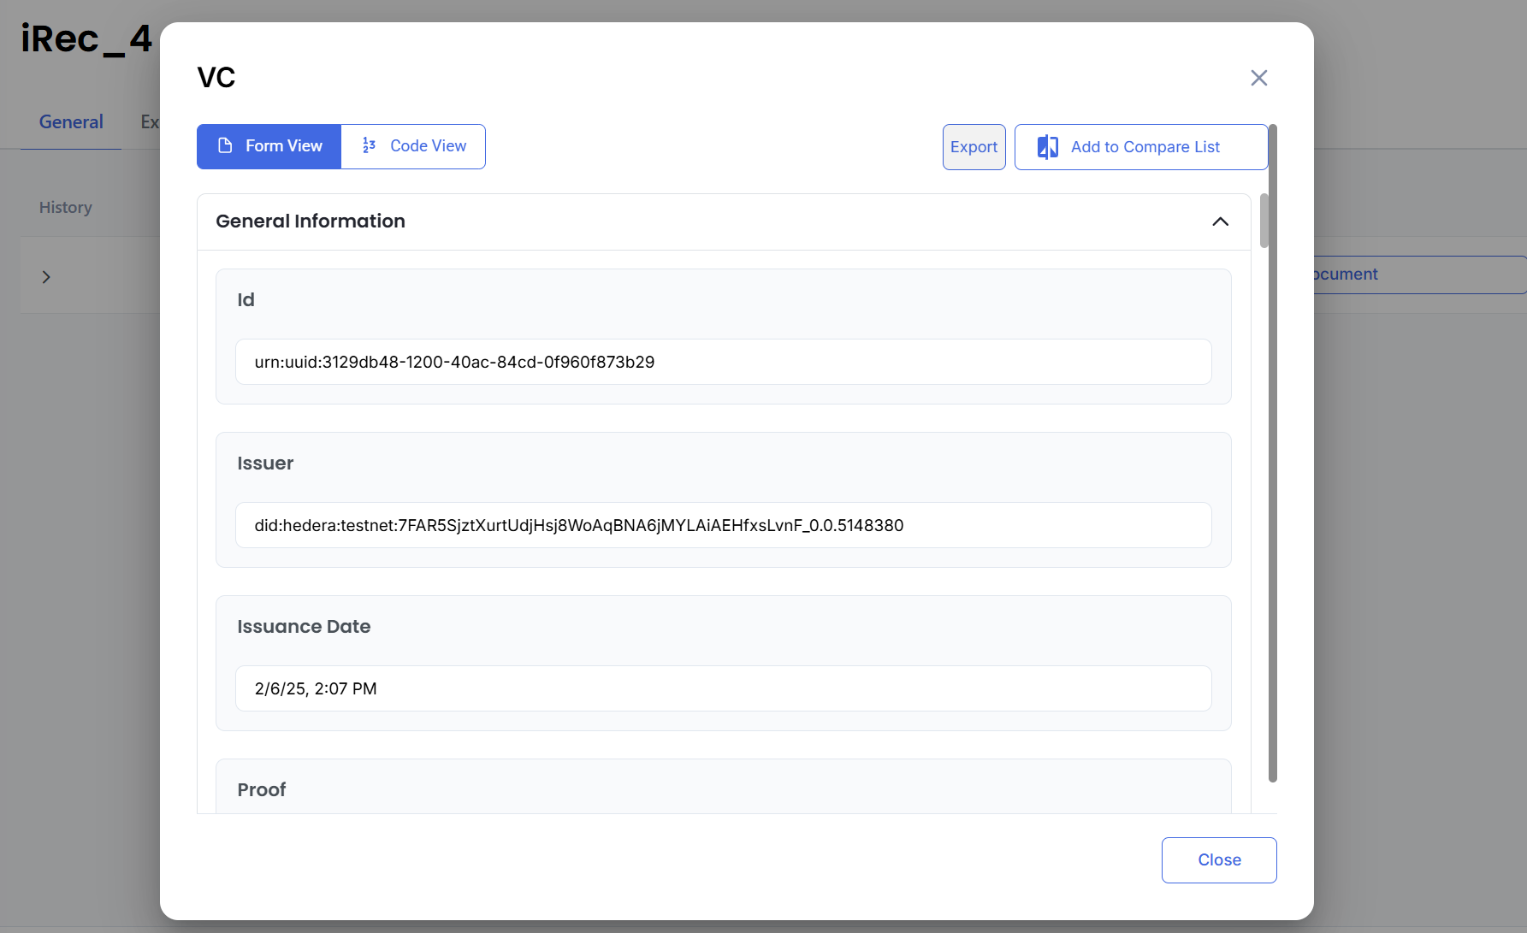This screenshot has height=933, width=1527.
Task: Export the VC document
Action: coord(974,147)
